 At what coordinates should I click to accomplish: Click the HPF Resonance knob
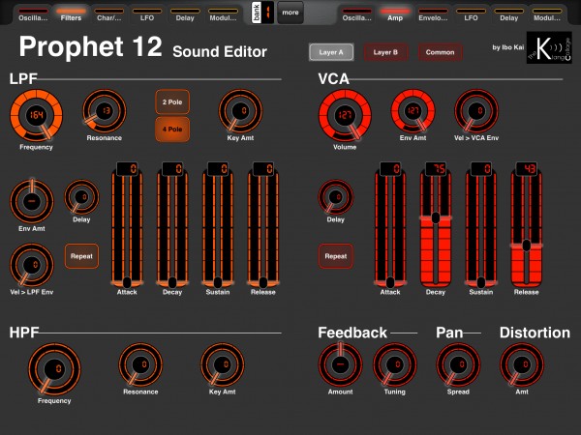(x=140, y=364)
